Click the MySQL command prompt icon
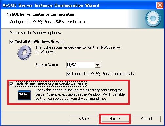The height and width of the screenshot is (126, 165). [24, 95]
